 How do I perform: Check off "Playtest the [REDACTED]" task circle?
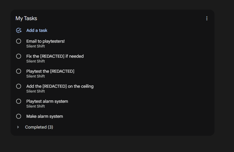click(19, 71)
